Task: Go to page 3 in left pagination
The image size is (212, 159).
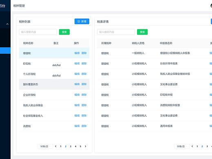Action: pos(71,146)
